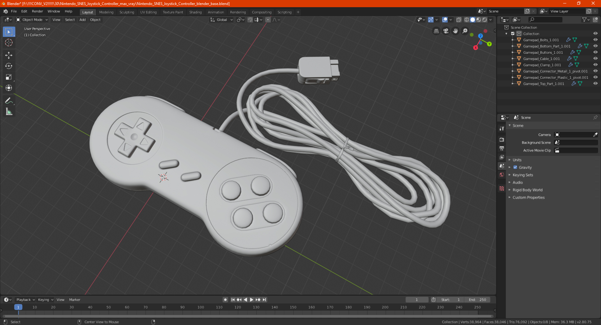Click the red X axis gizmo
The height and width of the screenshot is (325, 601).
click(475, 47)
